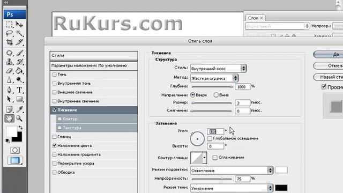Toggle Глобальное освещение checkbox
This screenshot has width=343, height=193.
210,138
